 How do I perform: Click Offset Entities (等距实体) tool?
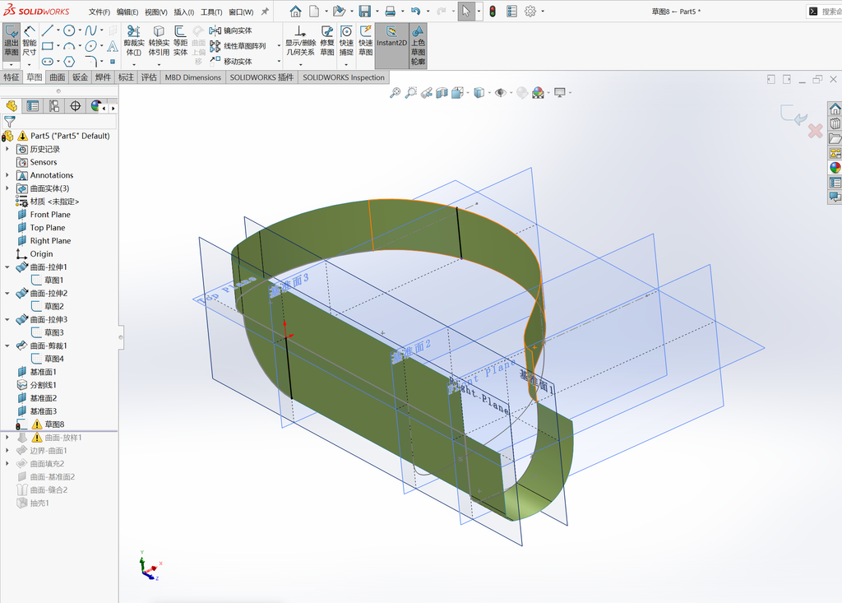(x=180, y=41)
